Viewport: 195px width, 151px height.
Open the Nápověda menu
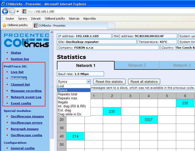coord(89,19)
